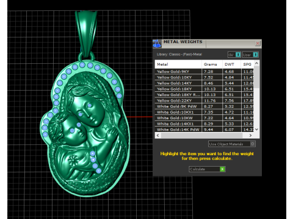
Task: Click the 7.56 DWT value
Action: 230,100
